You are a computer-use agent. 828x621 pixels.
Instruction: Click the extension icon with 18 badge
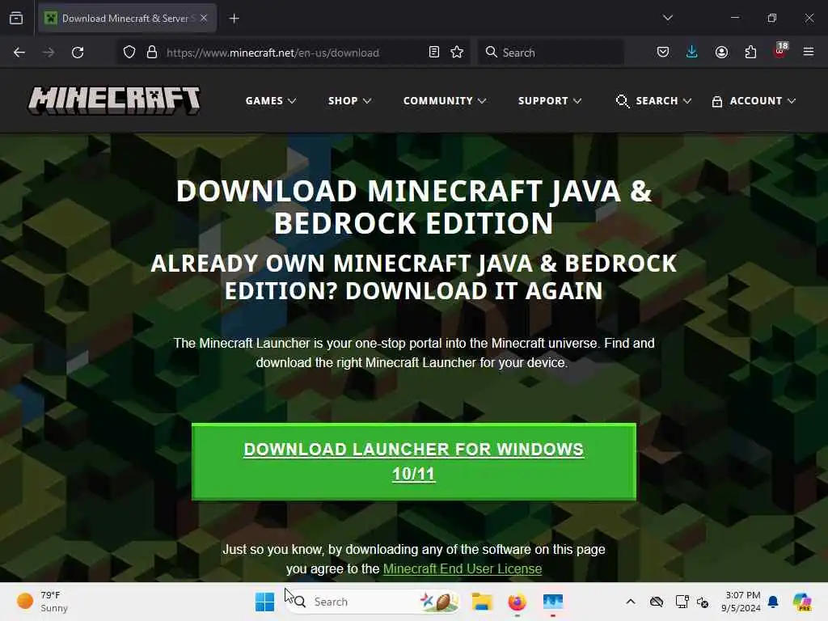click(780, 51)
